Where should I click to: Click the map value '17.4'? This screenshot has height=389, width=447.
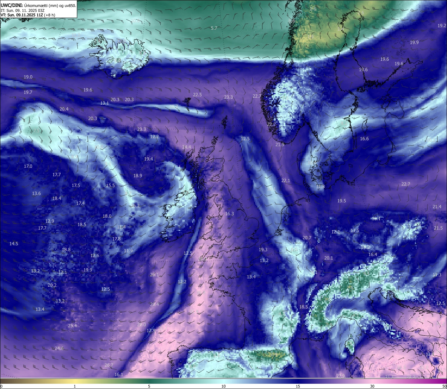pos(80,203)
